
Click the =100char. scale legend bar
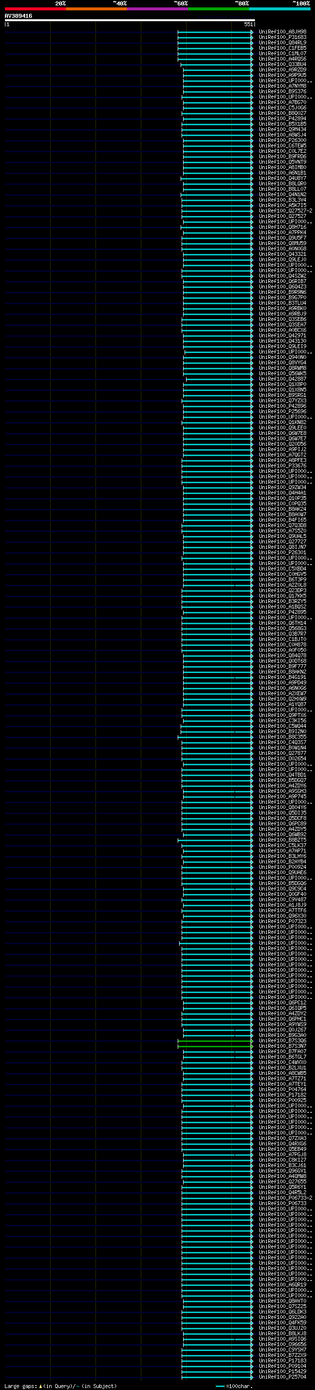[220, 1387]
